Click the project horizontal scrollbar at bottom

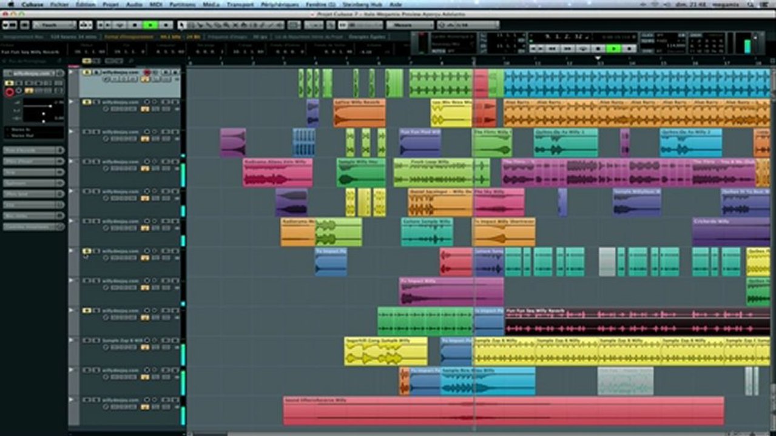[477, 434]
